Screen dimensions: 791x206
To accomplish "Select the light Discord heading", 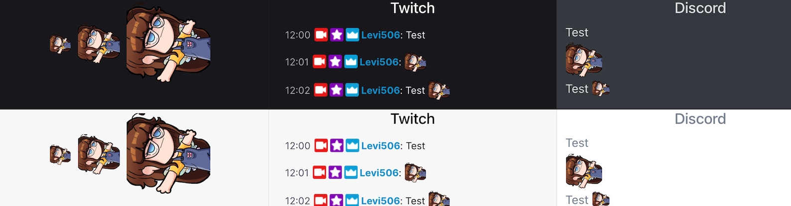I will [x=700, y=119].
